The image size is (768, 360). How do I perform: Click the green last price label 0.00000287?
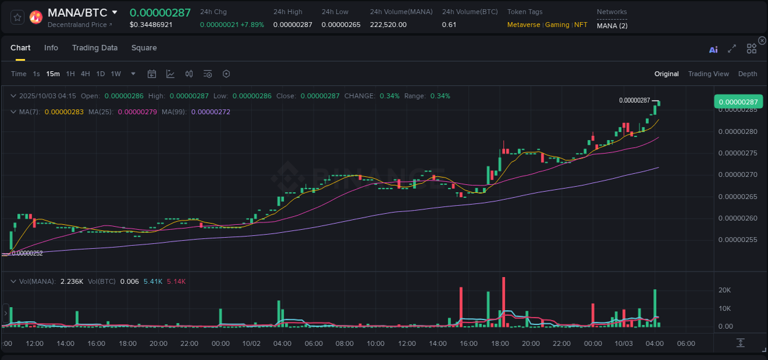[737, 101]
